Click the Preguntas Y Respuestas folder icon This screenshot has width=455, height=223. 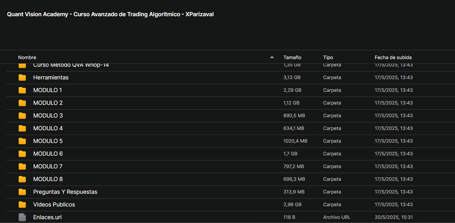tap(22, 192)
